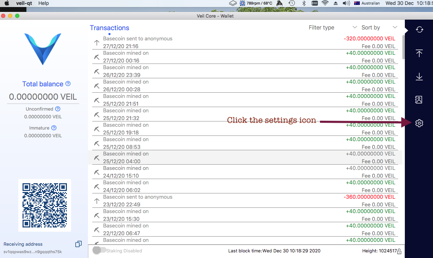Open the Filter type dropdown
The image size is (433, 258).
pyautogui.click(x=333, y=27)
